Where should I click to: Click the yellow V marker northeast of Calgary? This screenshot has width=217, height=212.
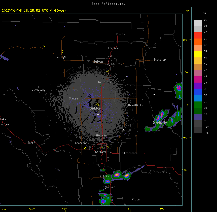click(x=108, y=147)
